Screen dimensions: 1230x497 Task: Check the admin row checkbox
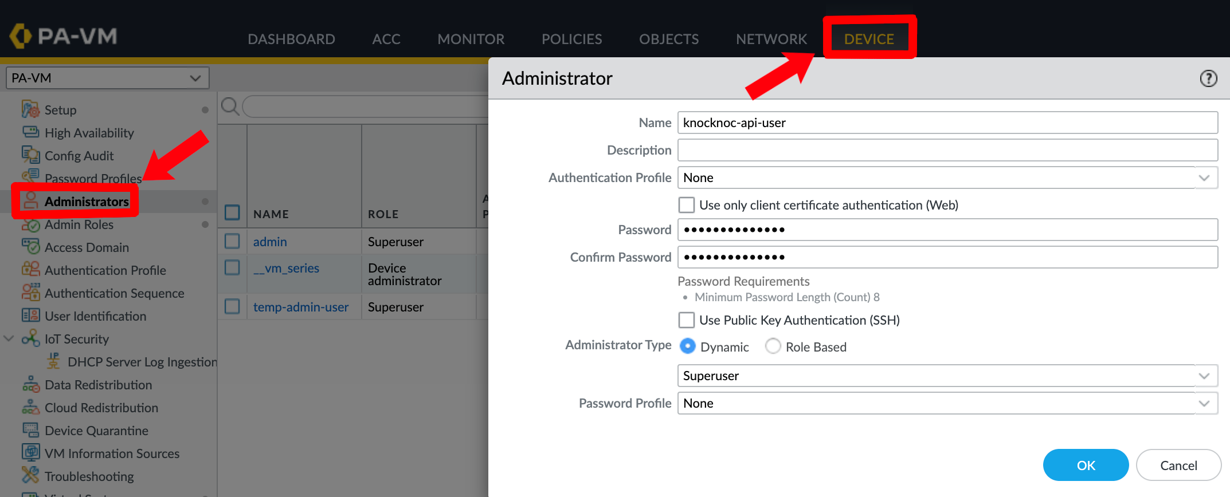click(x=232, y=241)
